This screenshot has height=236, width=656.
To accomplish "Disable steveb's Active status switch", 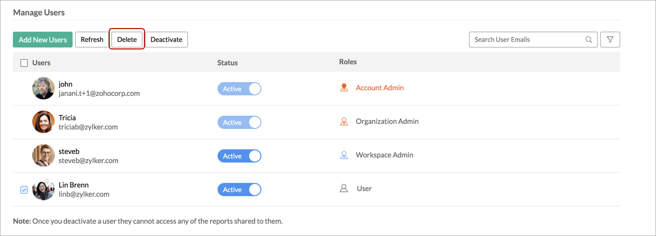I will (x=239, y=156).
